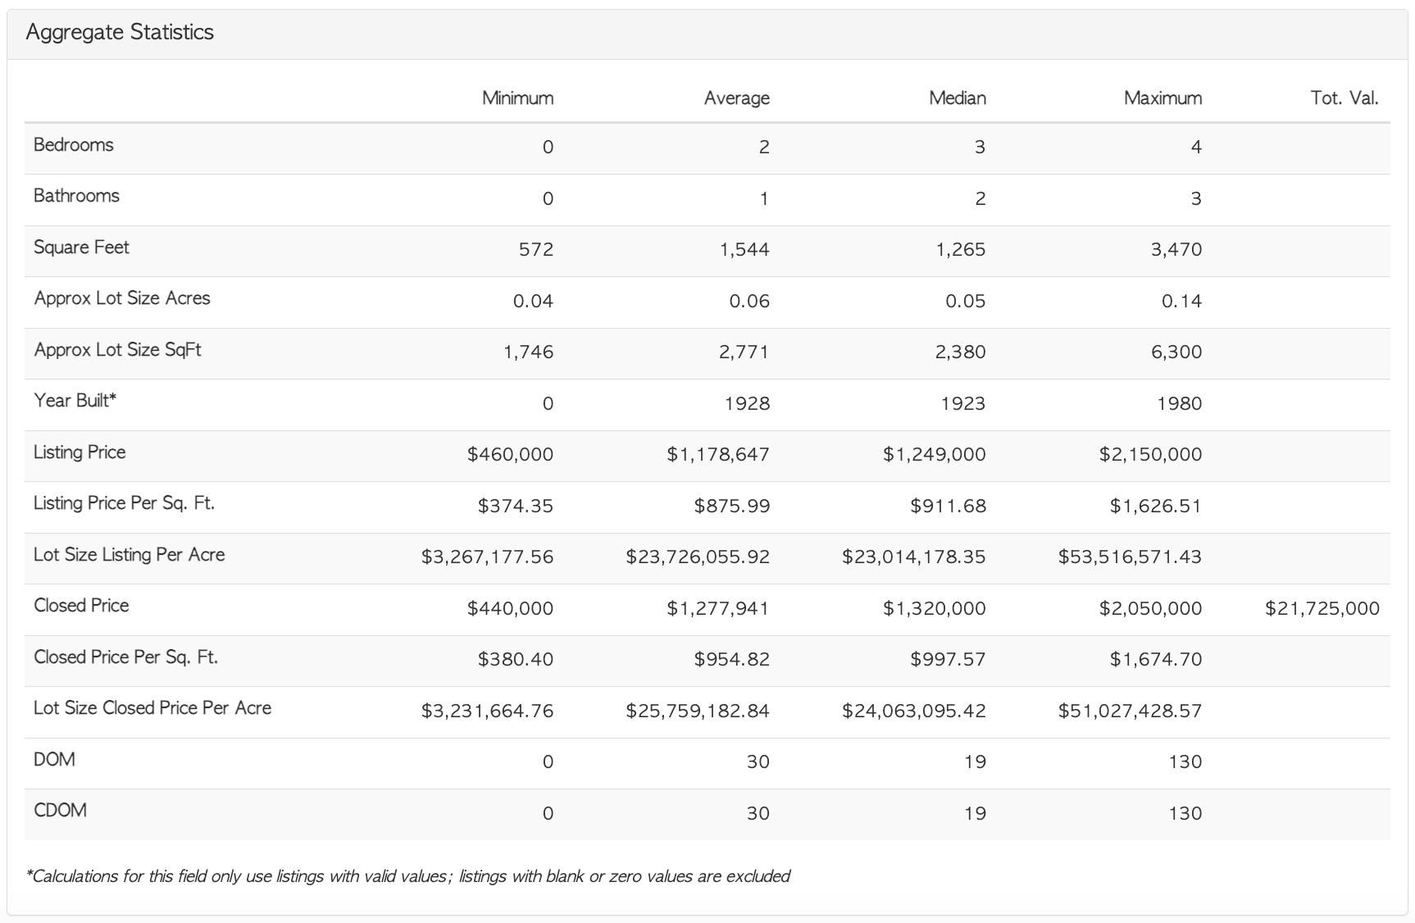Select average year built 1928
Viewport: 1415px width, 923px height.
(747, 403)
